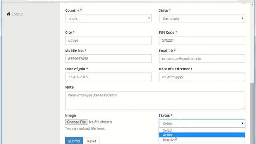The width and height of the screenshot is (256, 144).
Task: Click the blue Submit button
Action: (74, 141)
